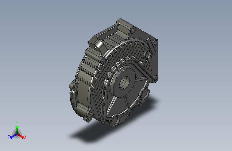Click the blue Z axis arrow
This screenshot has width=232, height=151.
click(x=13, y=136)
